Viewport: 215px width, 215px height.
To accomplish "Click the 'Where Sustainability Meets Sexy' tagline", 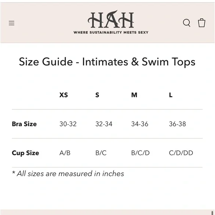I will pos(111,33).
